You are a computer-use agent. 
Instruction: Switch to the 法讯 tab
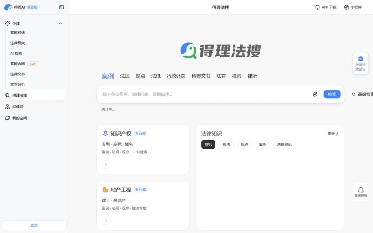[156, 76]
